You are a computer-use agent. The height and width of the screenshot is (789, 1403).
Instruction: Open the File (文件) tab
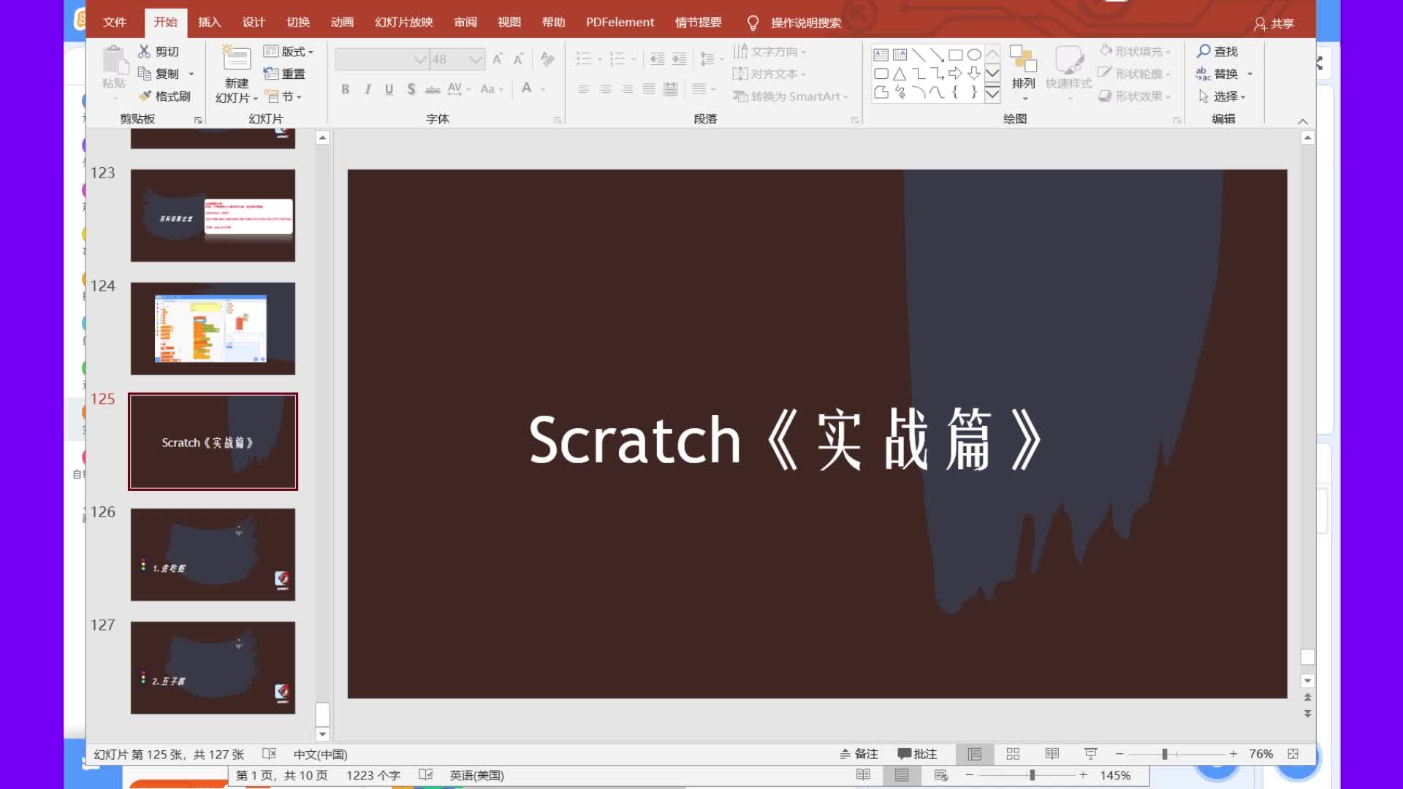[x=115, y=23]
